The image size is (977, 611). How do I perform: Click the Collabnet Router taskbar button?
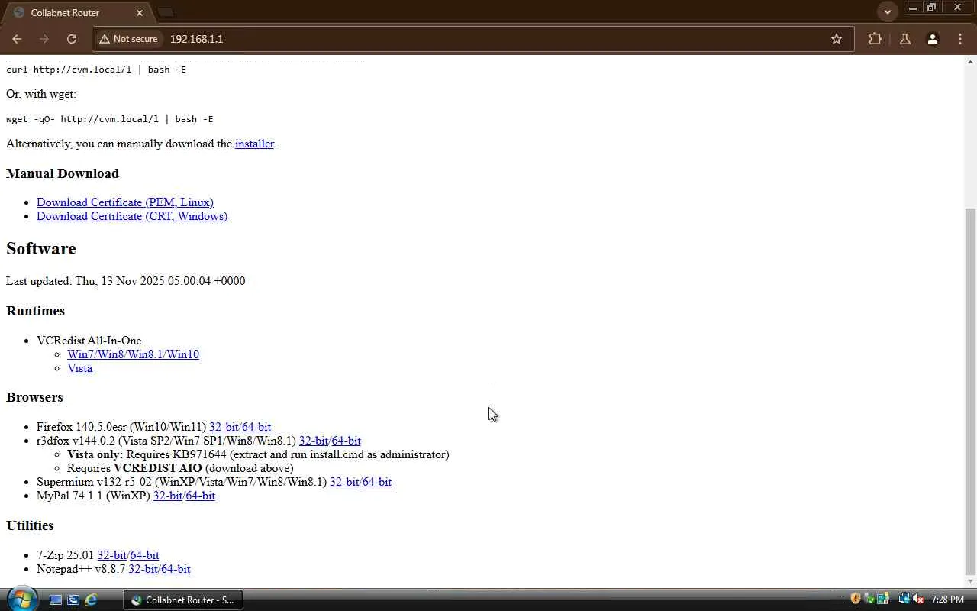183,600
